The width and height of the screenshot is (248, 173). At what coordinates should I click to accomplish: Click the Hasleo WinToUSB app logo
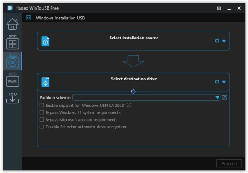pos(10,8)
